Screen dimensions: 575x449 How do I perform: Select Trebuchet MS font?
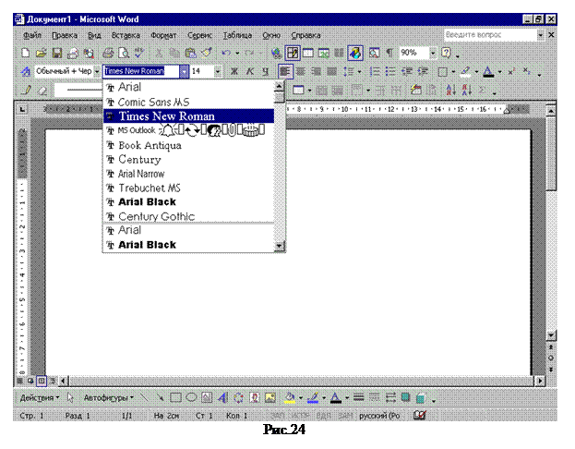[188, 188]
